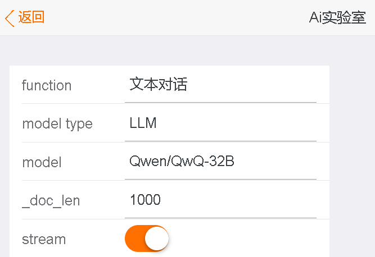Screen dimensions: 375x257
Task: Open the function selector showing 文本对话
Action: 220,85
